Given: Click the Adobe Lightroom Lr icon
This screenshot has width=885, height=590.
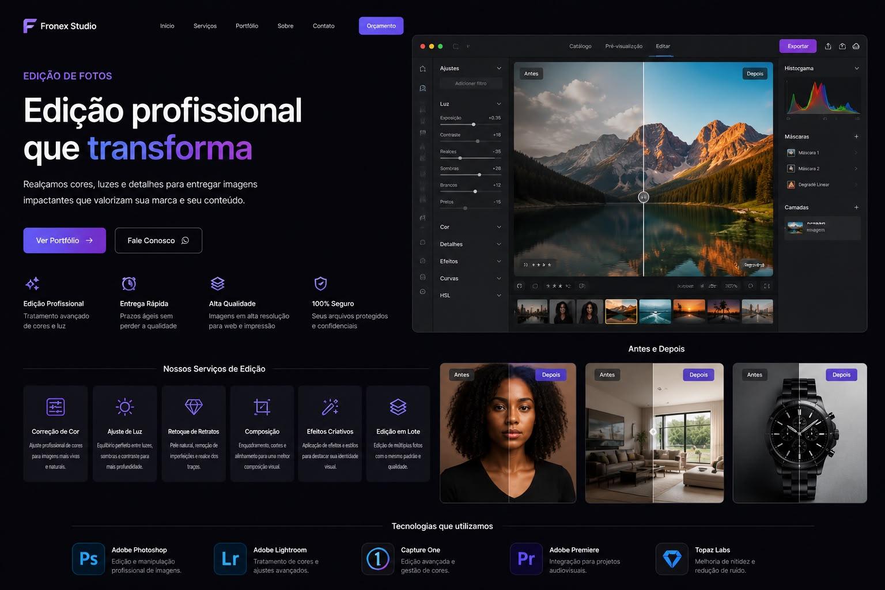Looking at the screenshot, I should tap(230, 559).
